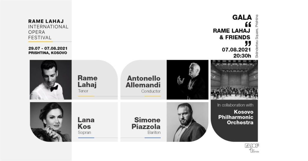Click the 29.07 - 07.08.2021 festival dates
This screenshot has height=161, width=308.
coord(48,48)
